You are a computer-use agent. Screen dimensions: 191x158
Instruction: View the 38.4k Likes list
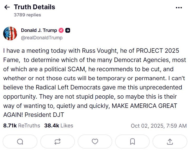click(x=58, y=126)
